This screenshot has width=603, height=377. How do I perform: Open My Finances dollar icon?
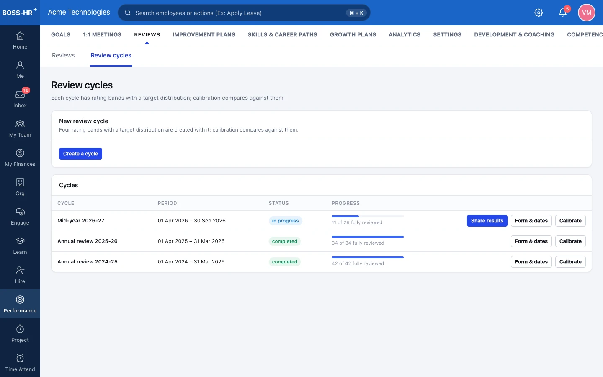tap(20, 153)
